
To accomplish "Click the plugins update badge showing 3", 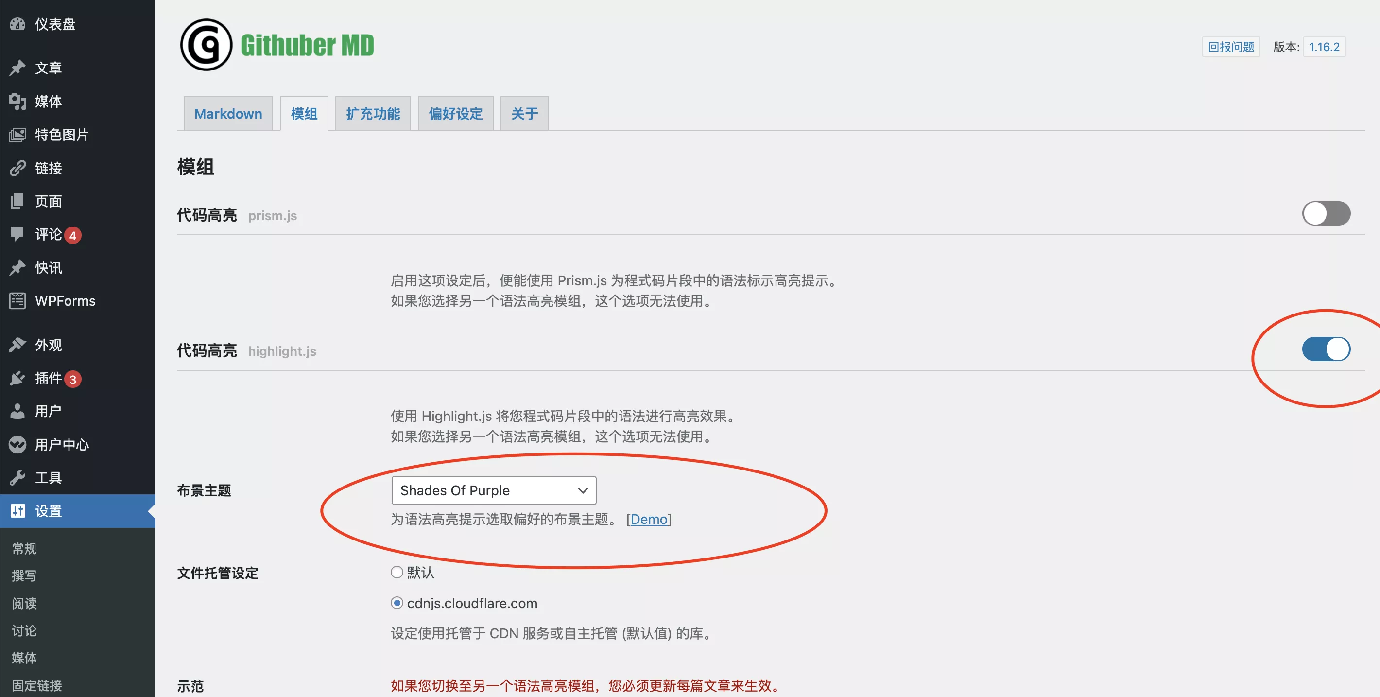I will tap(73, 379).
